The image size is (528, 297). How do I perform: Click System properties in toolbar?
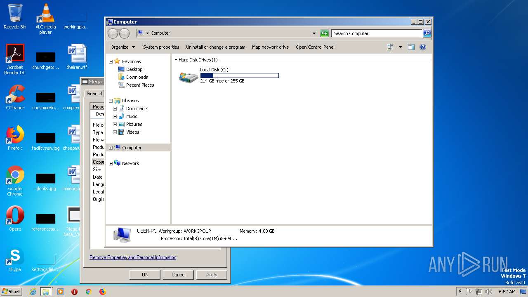click(x=161, y=47)
